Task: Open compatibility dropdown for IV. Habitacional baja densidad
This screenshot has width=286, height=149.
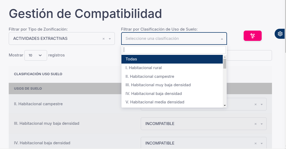Action: click(x=262, y=143)
